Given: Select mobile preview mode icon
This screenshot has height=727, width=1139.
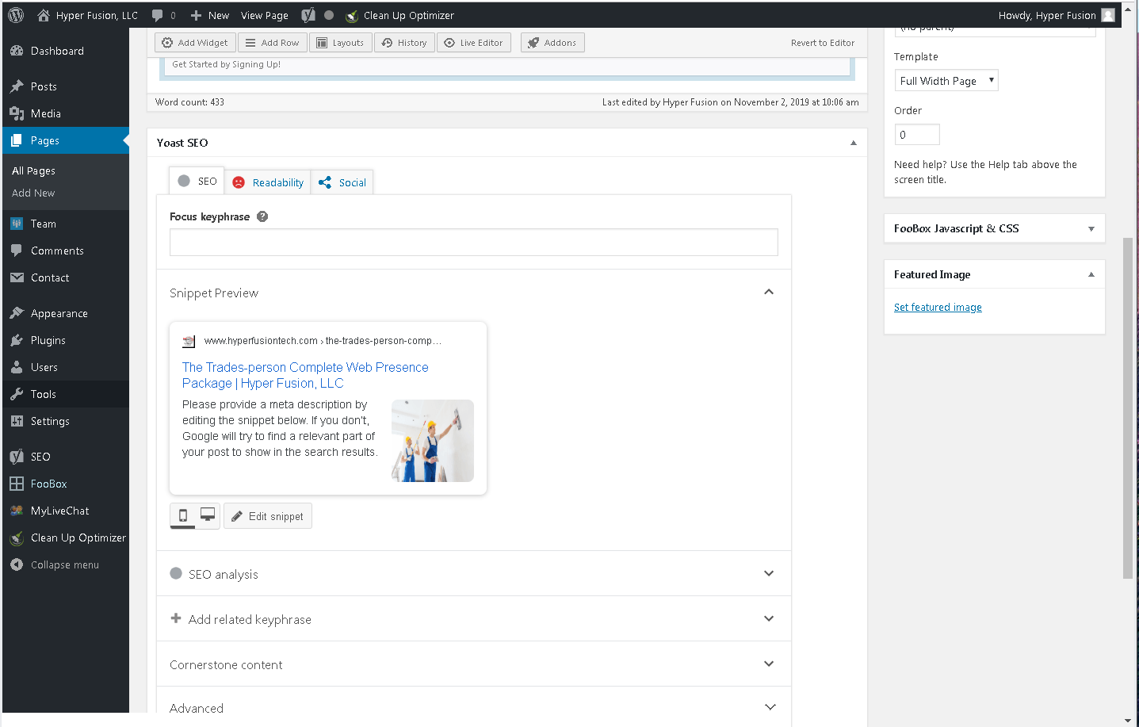Looking at the screenshot, I should (183, 516).
